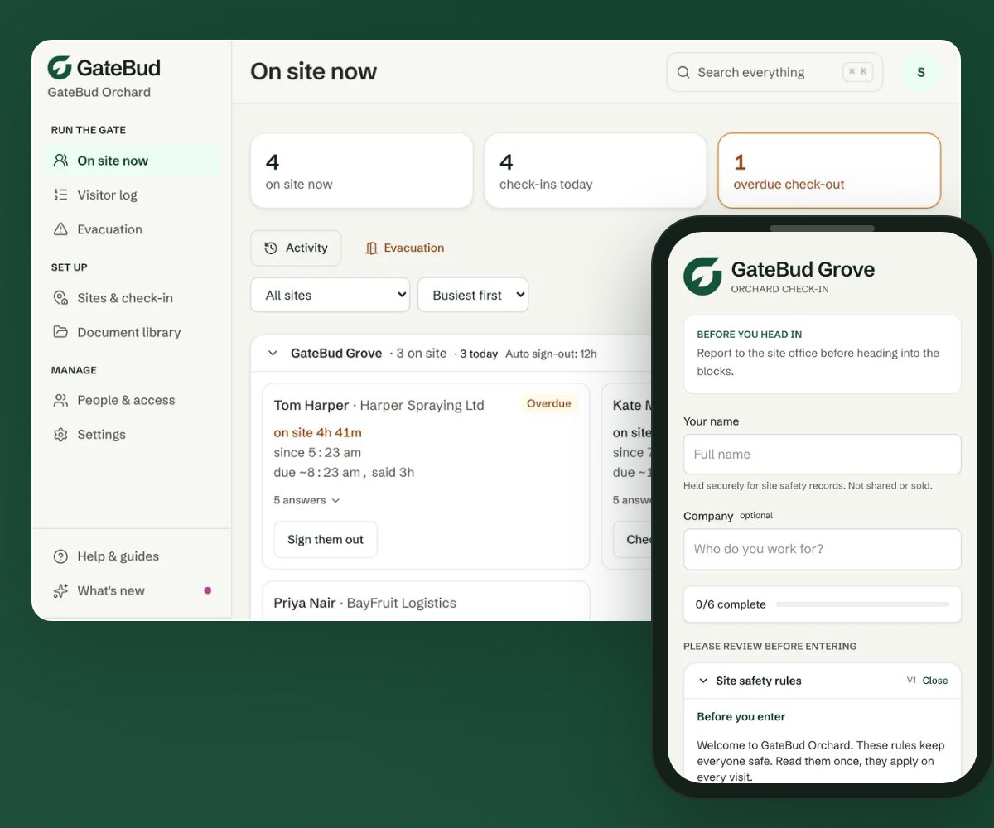Image resolution: width=994 pixels, height=828 pixels.
Task: Click the Auto sign-out: 12h text
Action: (x=551, y=354)
